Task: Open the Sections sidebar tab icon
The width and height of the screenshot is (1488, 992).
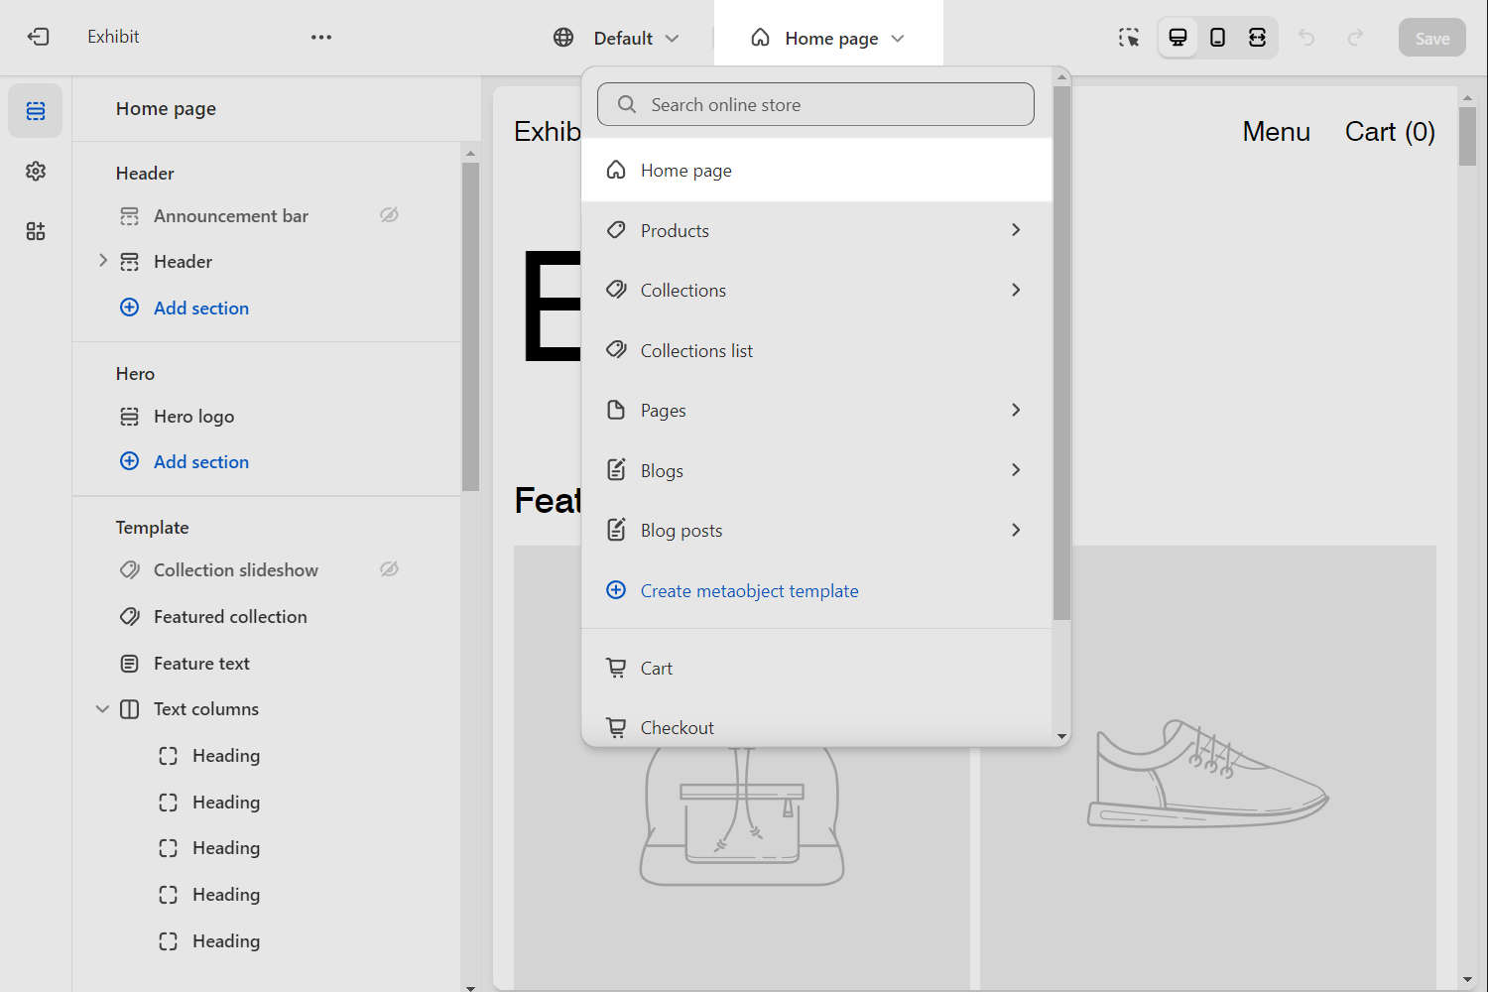Action: tap(36, 110)
